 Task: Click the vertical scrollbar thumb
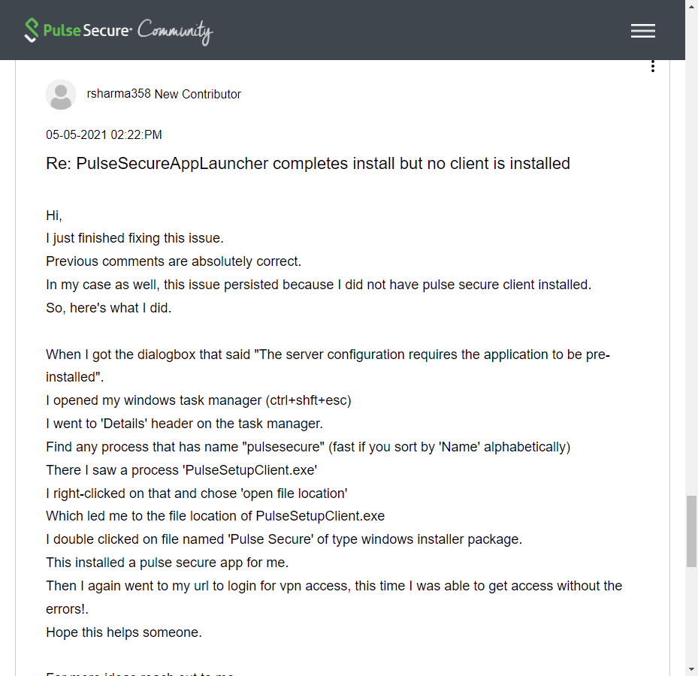pyautogui.click(x=691, y=530)
